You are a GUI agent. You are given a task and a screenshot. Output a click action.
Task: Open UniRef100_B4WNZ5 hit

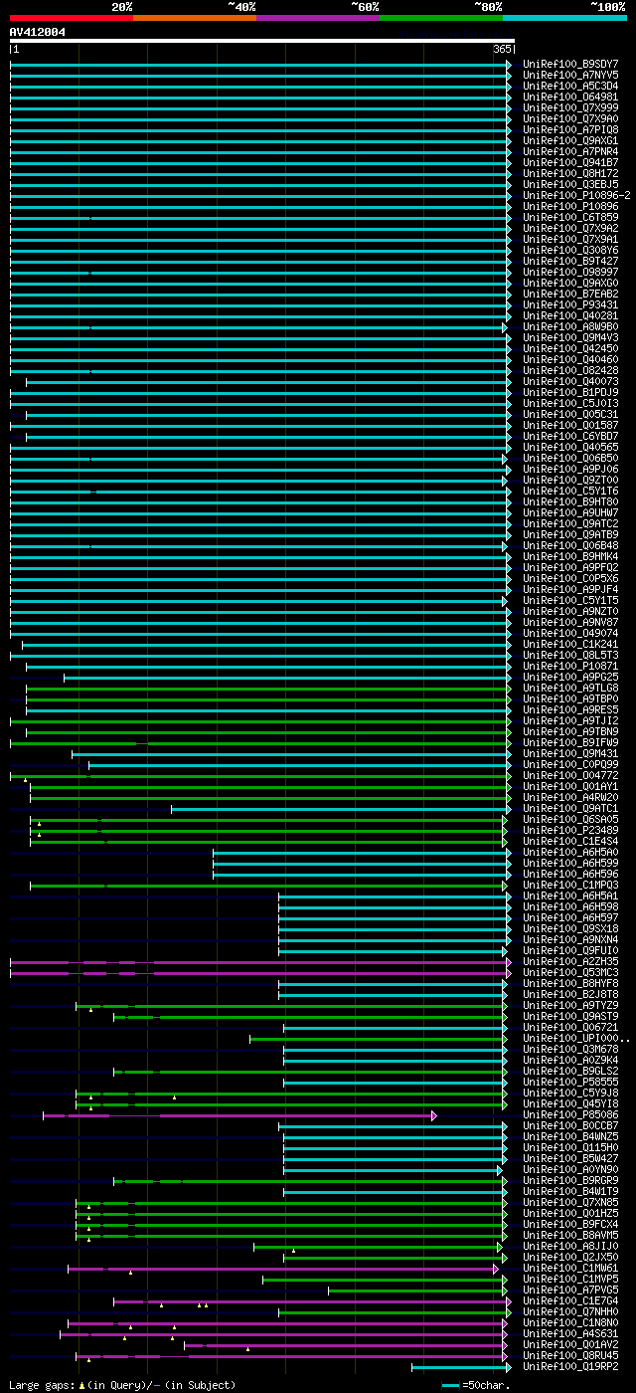tap(570, 1137)
